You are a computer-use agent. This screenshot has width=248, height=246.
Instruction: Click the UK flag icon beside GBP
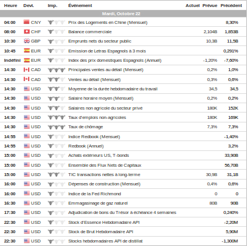coord(27,41)
